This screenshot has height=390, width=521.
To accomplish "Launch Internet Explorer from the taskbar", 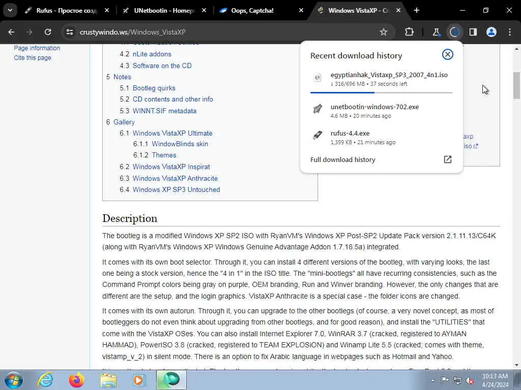I will point(45,380).
